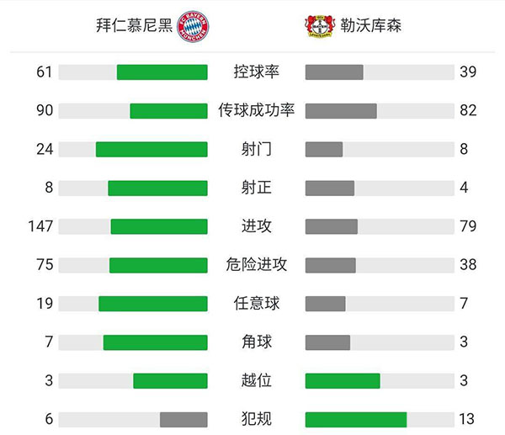Choose the 危险进攻 stat label

coord(256,265)
